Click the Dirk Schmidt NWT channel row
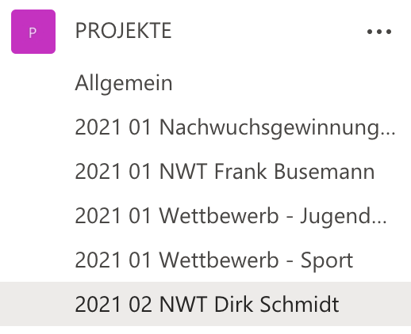This screenshot has height=334, width=411. pos(205,304)
